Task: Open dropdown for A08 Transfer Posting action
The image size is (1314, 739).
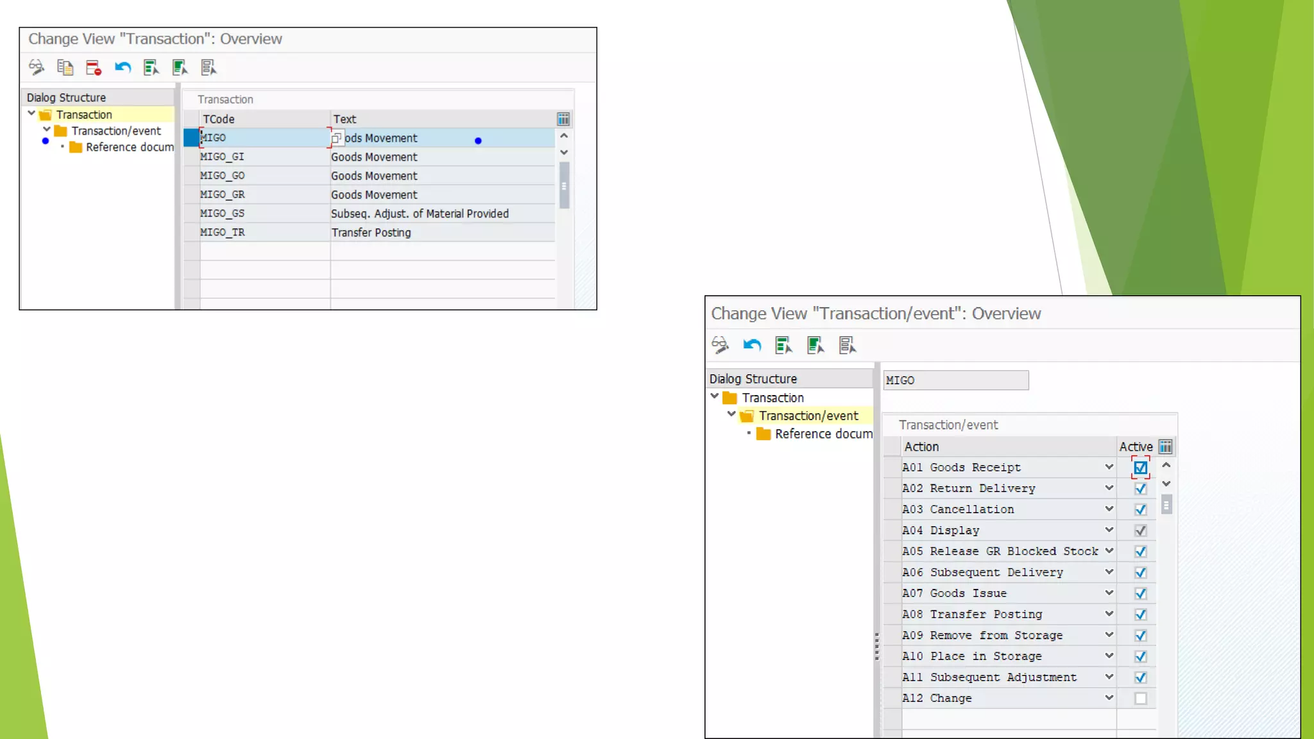Action: pos(1109,614)
